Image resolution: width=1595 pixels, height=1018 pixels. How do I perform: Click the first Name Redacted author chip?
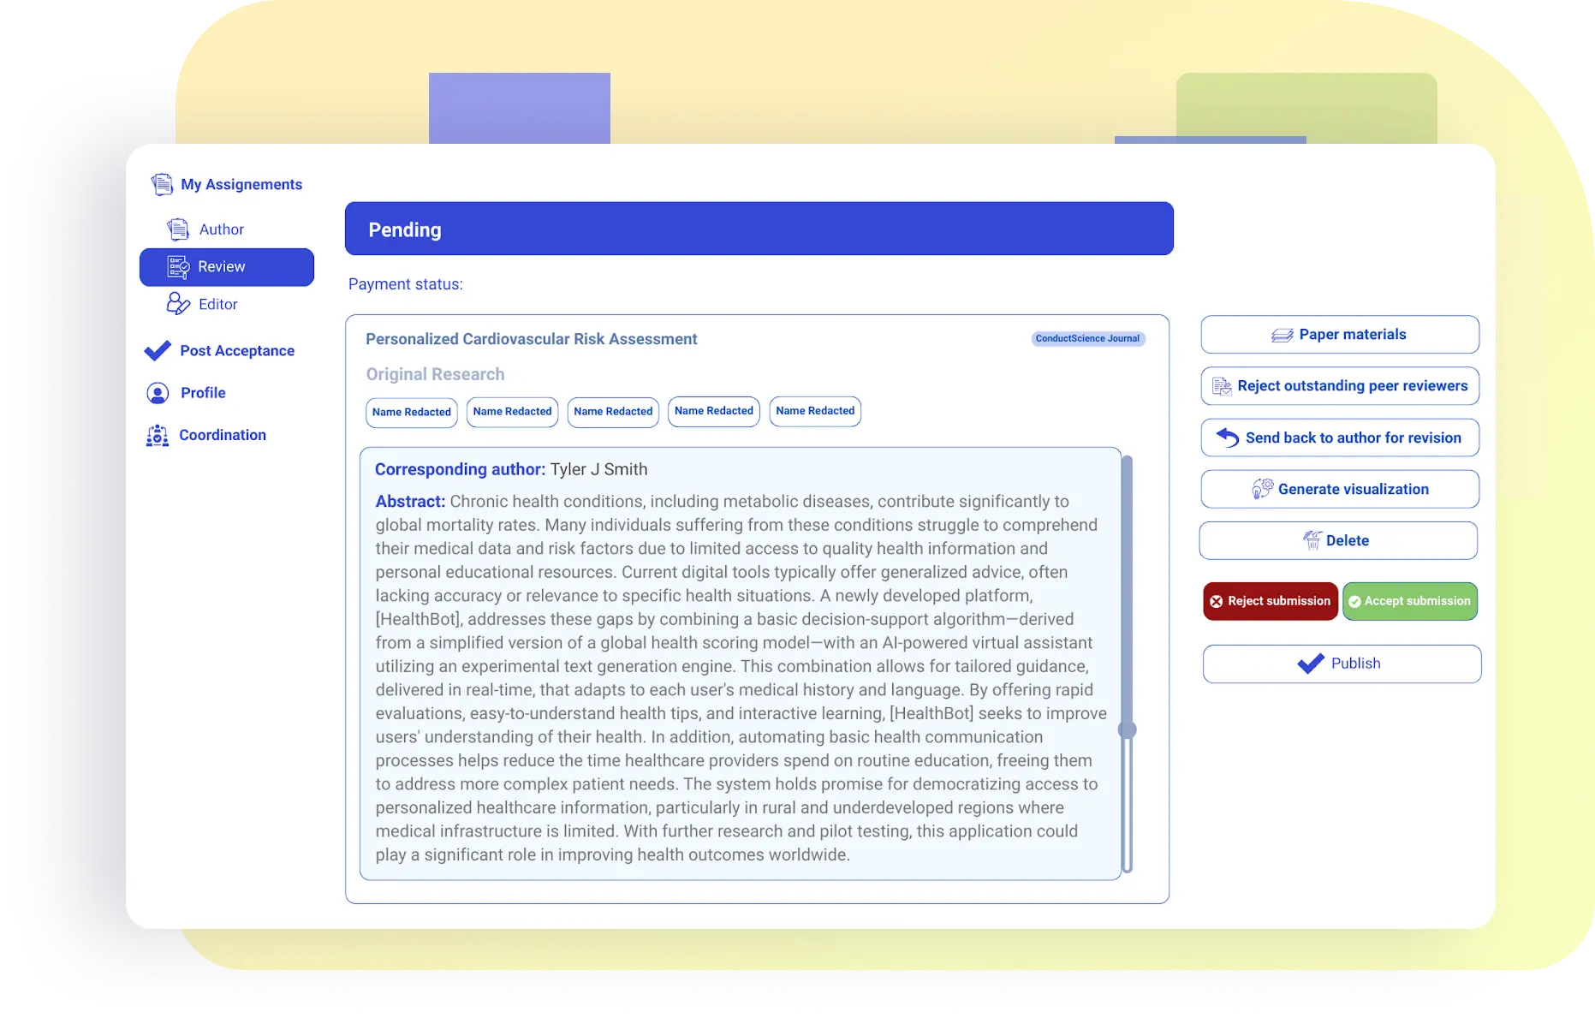tap(411, 412)
